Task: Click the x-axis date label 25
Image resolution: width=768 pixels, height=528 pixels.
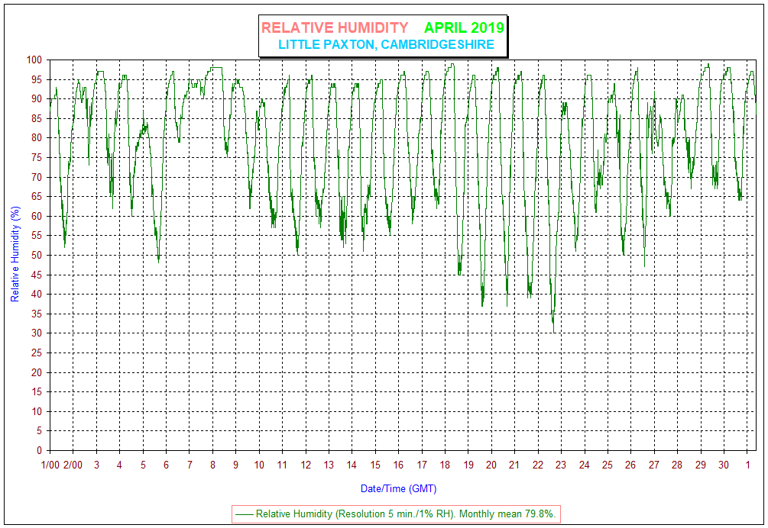Action: tap(608, 465)
